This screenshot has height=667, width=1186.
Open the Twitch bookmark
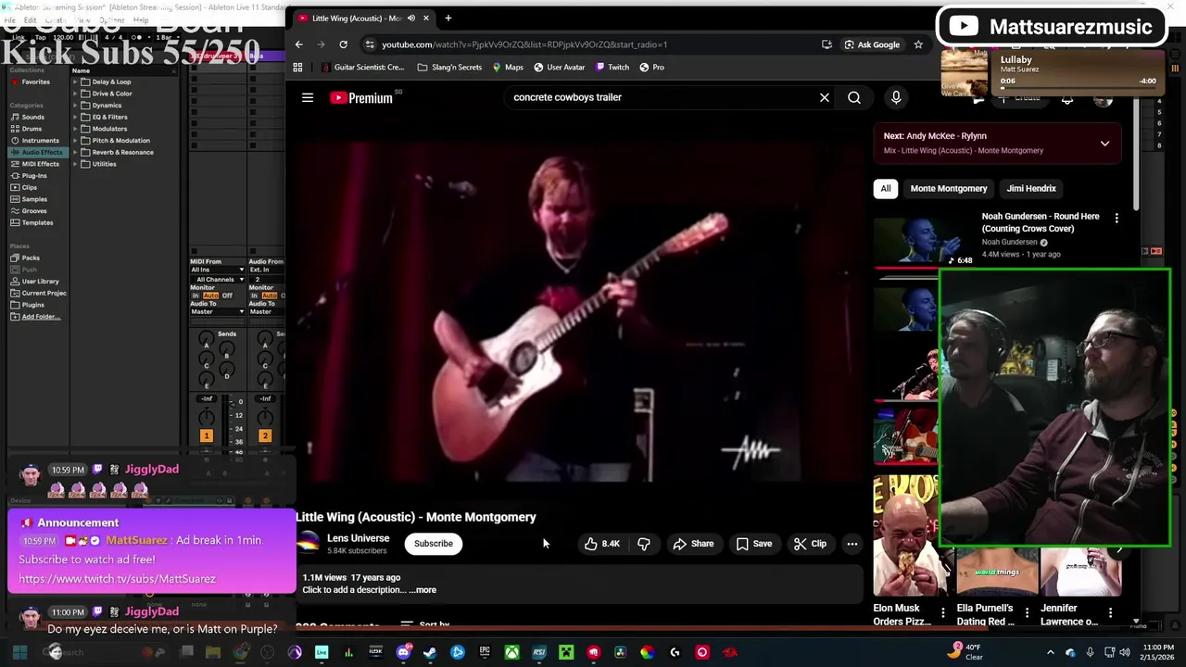click(x=612, y=67)
